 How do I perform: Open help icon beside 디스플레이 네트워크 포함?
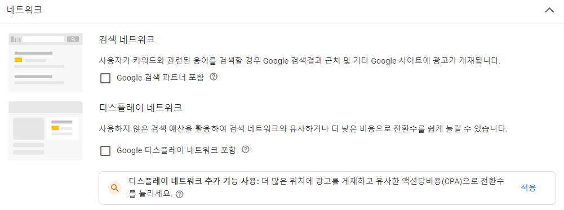point(245,150)
